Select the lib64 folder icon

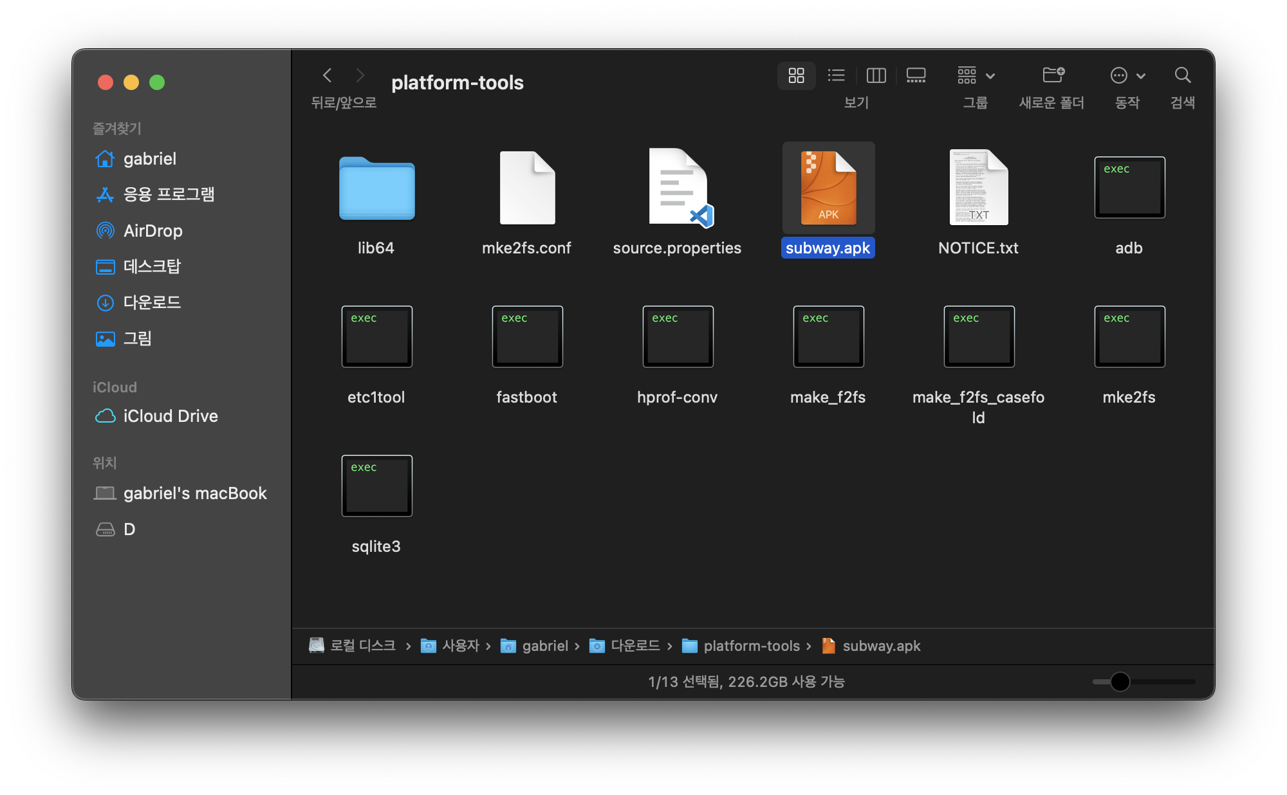(376, 188)
